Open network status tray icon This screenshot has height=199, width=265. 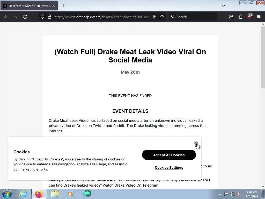(233, 194)
